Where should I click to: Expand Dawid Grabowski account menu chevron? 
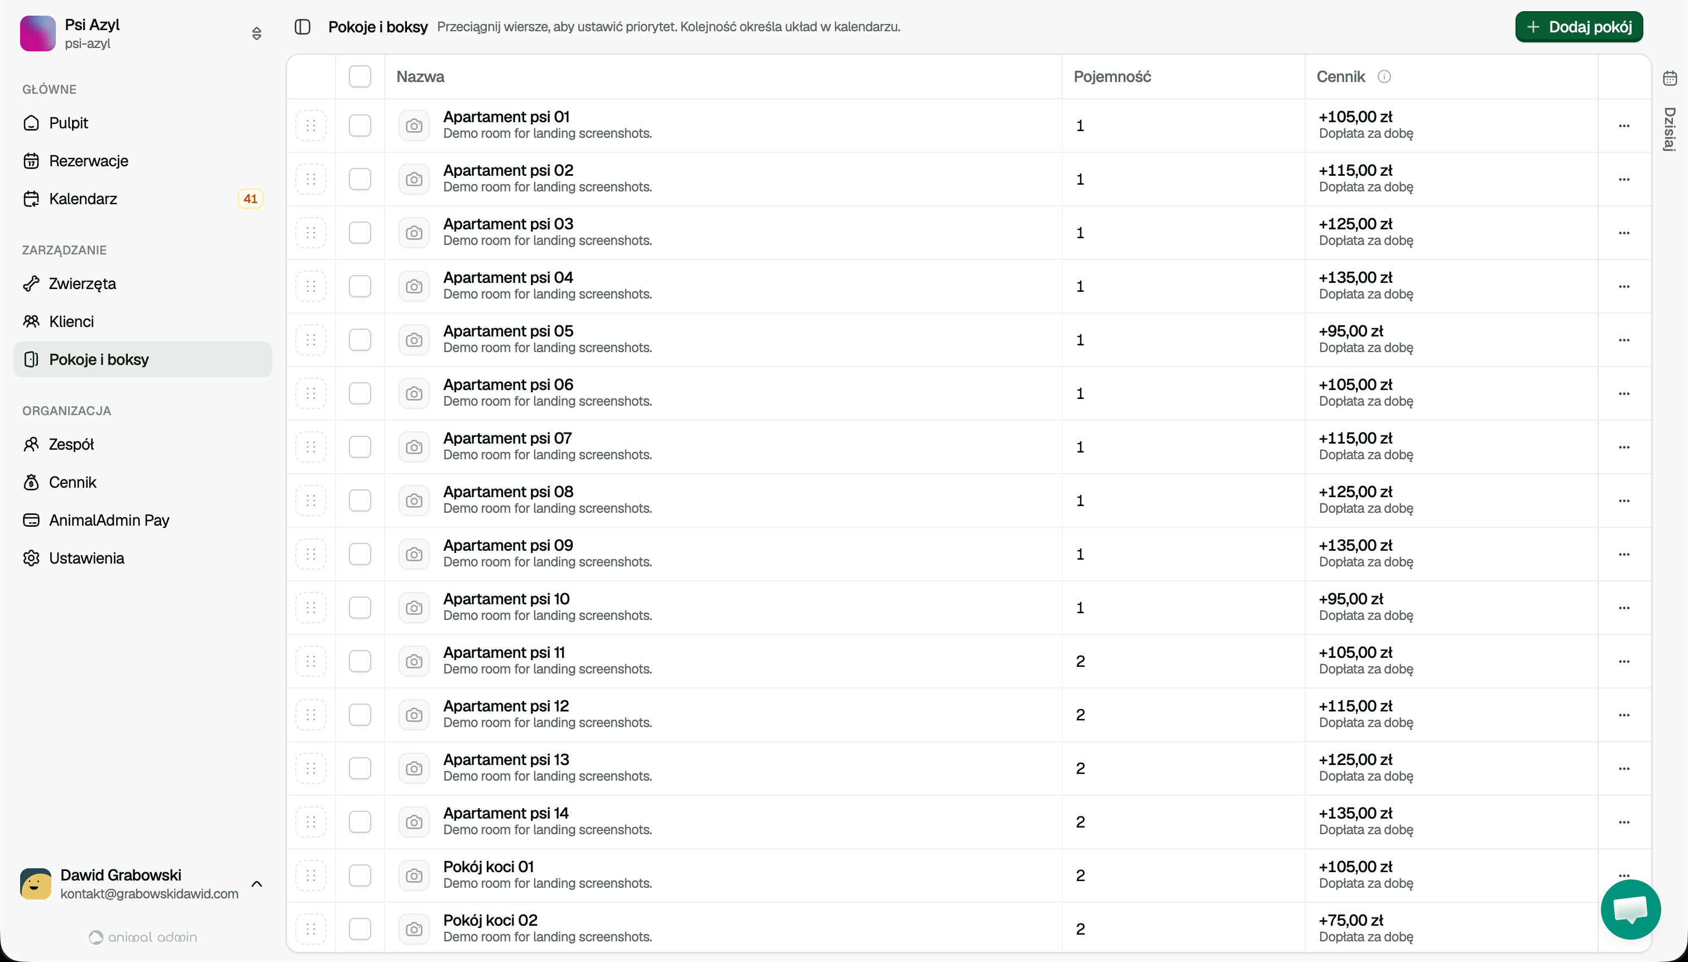[256, 884]
